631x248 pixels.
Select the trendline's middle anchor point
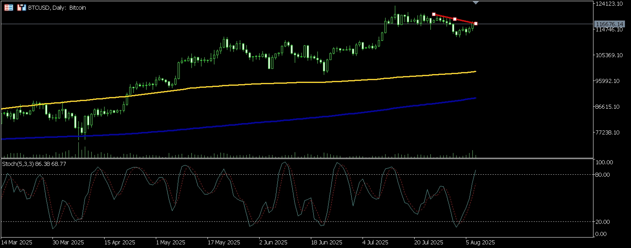click(455, 19)
